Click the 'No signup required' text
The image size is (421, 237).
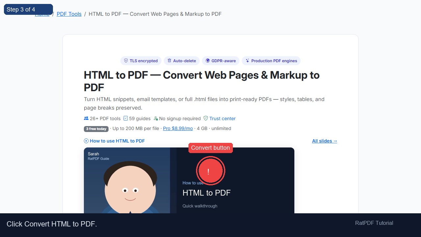tap(180, 118)
